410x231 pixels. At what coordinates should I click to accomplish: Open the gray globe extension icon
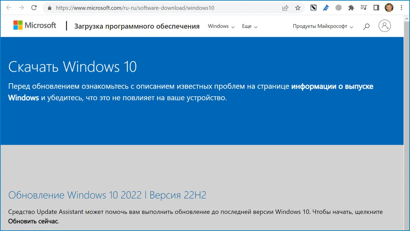coord(339,8)
